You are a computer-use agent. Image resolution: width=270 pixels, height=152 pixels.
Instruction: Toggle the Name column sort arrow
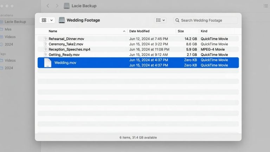[124, 31]
